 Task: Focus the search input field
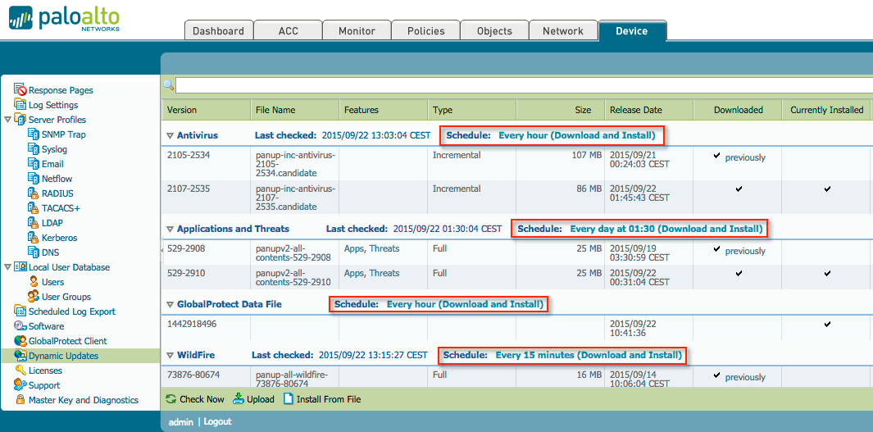[524, 85]
